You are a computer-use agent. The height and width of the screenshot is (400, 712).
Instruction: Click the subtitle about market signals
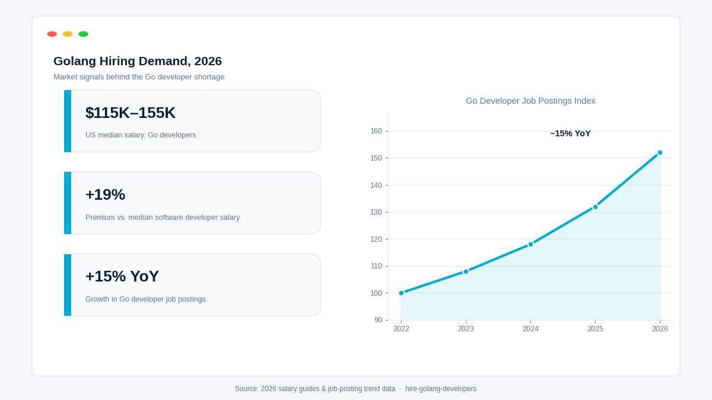point(139,77)
